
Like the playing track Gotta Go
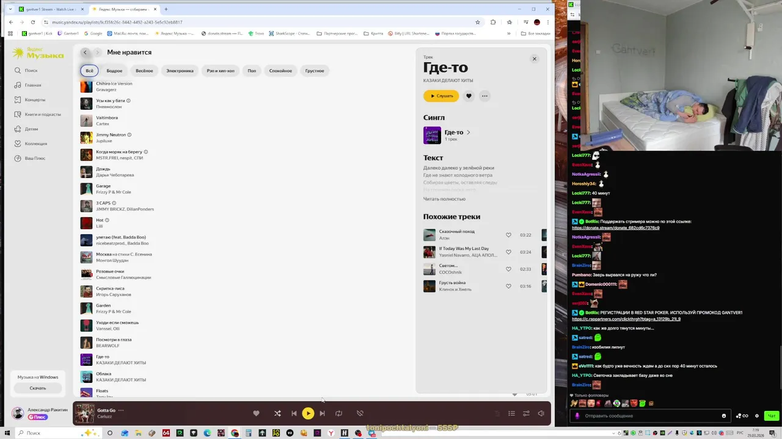256,413
